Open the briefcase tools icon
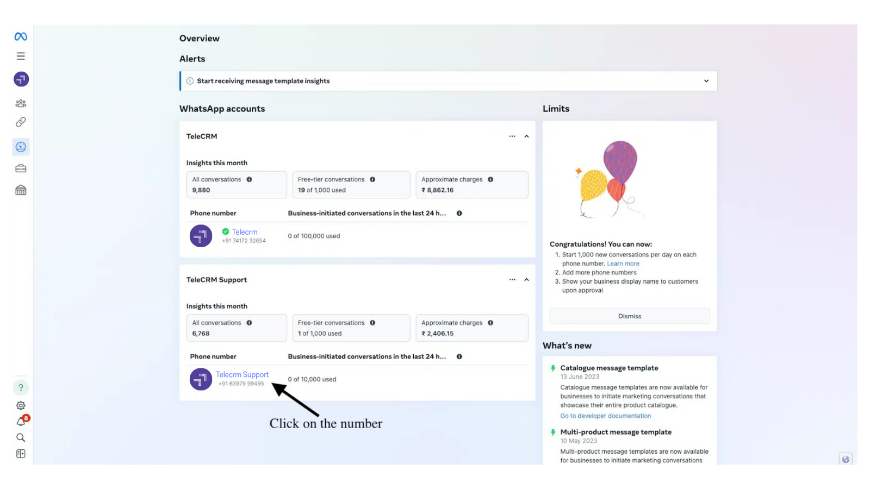The width and height of the screenshot is (870, 489). (21, 168)
